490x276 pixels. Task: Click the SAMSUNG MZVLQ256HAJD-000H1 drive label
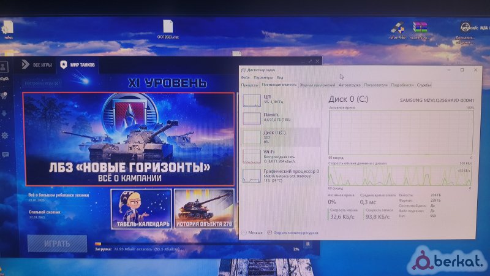pos(437,101)
